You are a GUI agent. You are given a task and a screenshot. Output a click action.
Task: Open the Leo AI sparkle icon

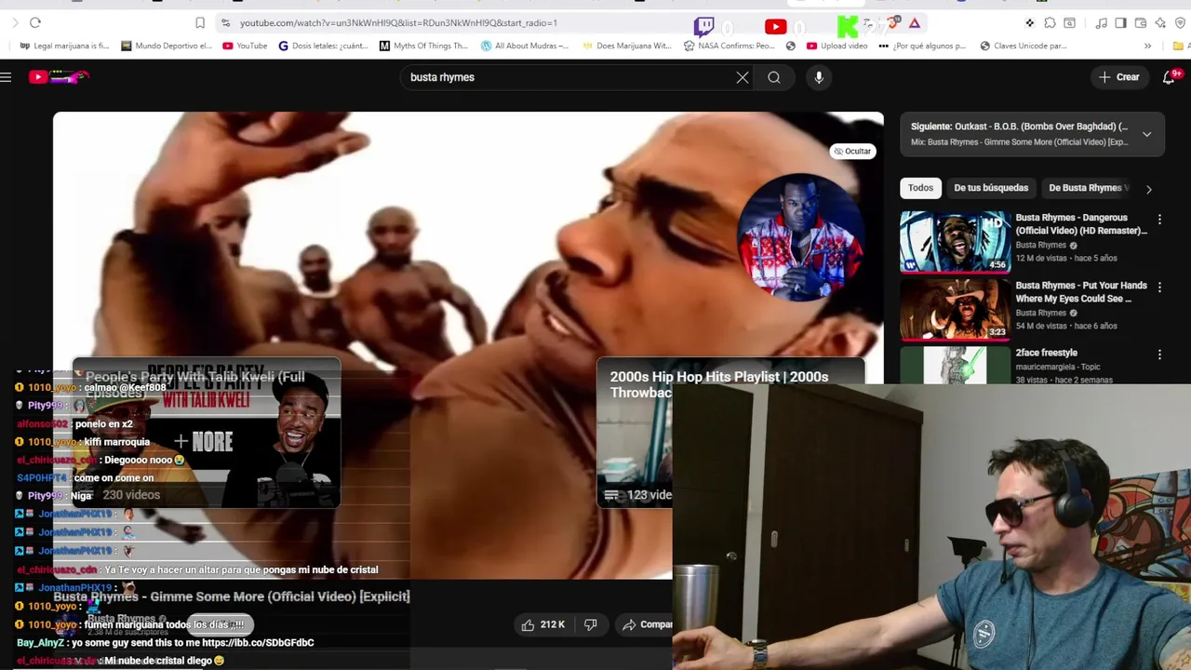click(1160, 23)
